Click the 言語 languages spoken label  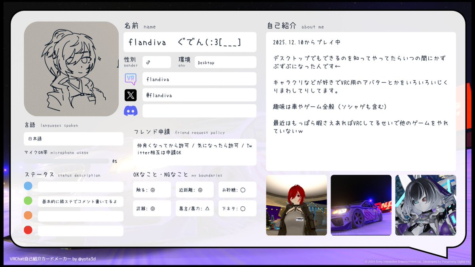51,125
